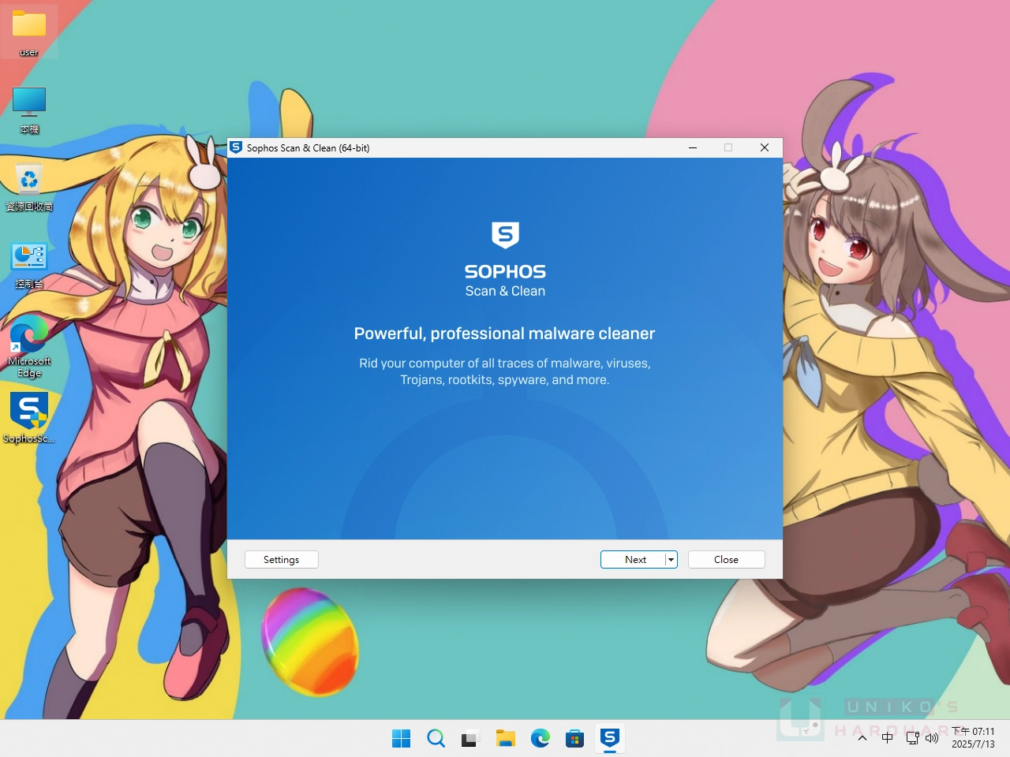Viewport: 1010px width, 757px height.
Task: Select the Microsoft Edge desktop shortcut
Action: (x=29, y=347)
